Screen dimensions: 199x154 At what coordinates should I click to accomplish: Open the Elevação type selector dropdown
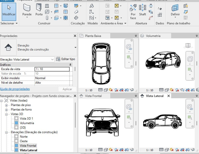(x=75, y=47)
